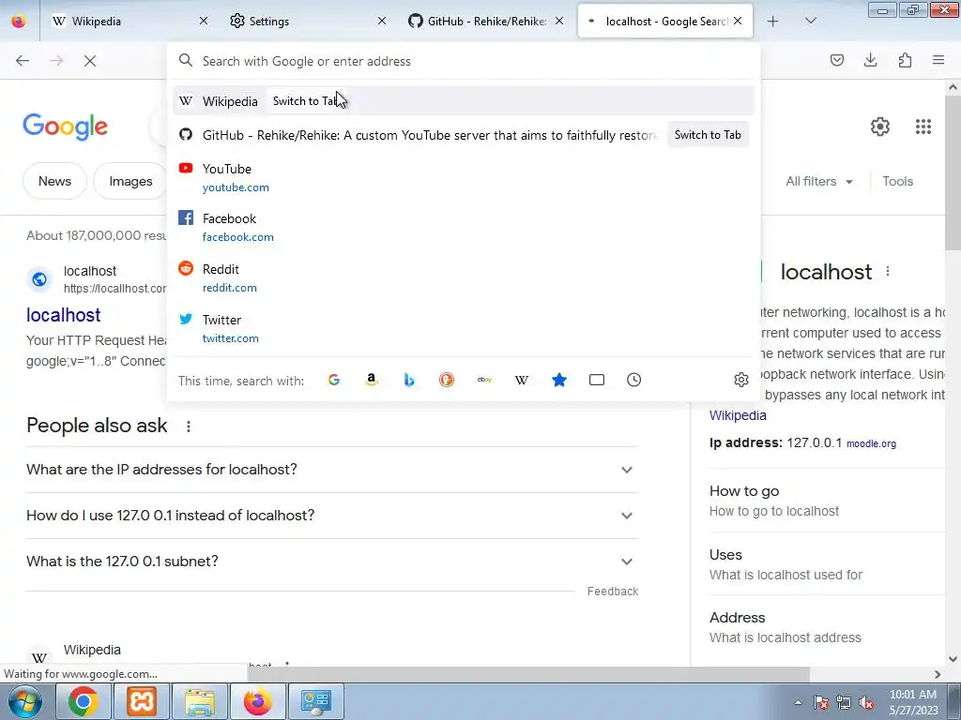Stop loading the page
Image resolution: width=961 pixels, height=720 pixels.
click(90, 61)
